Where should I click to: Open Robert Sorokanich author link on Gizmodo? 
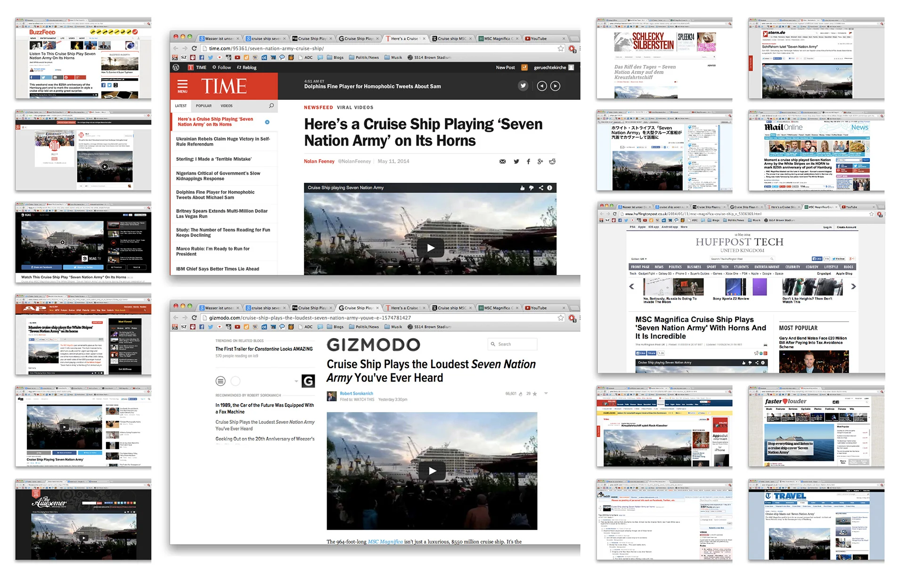356,394
